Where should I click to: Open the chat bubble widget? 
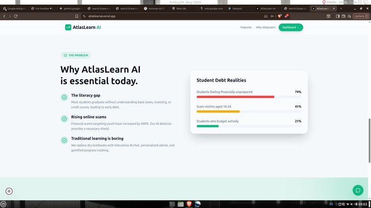click(x=358, y=190)
